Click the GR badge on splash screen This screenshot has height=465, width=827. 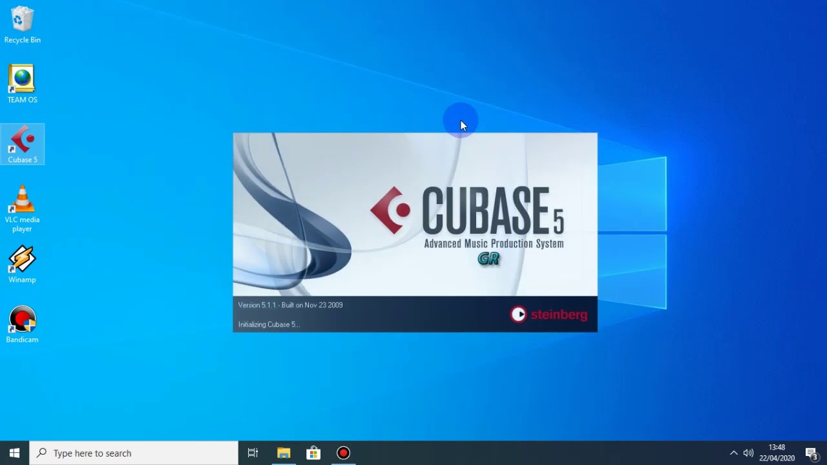click(x=488, y=259)
